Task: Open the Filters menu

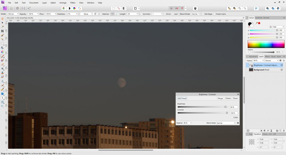Action: [x=73, y=3]
